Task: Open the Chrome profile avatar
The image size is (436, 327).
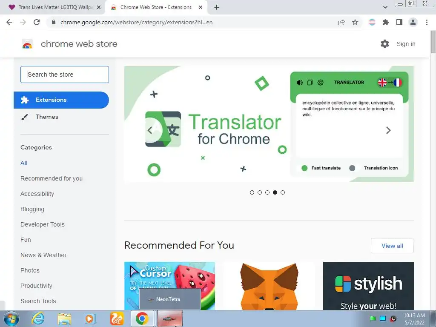Action: (413, 22)
